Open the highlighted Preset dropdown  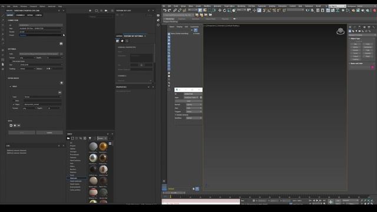coord(41,35)
